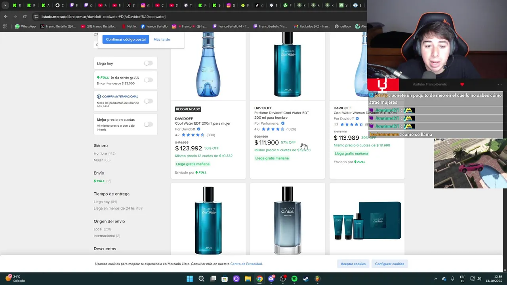Open the FrancoBertello74 - T... Twitch bookmark
The width and height of the screenshot is (507, 285).
point(231,27)
